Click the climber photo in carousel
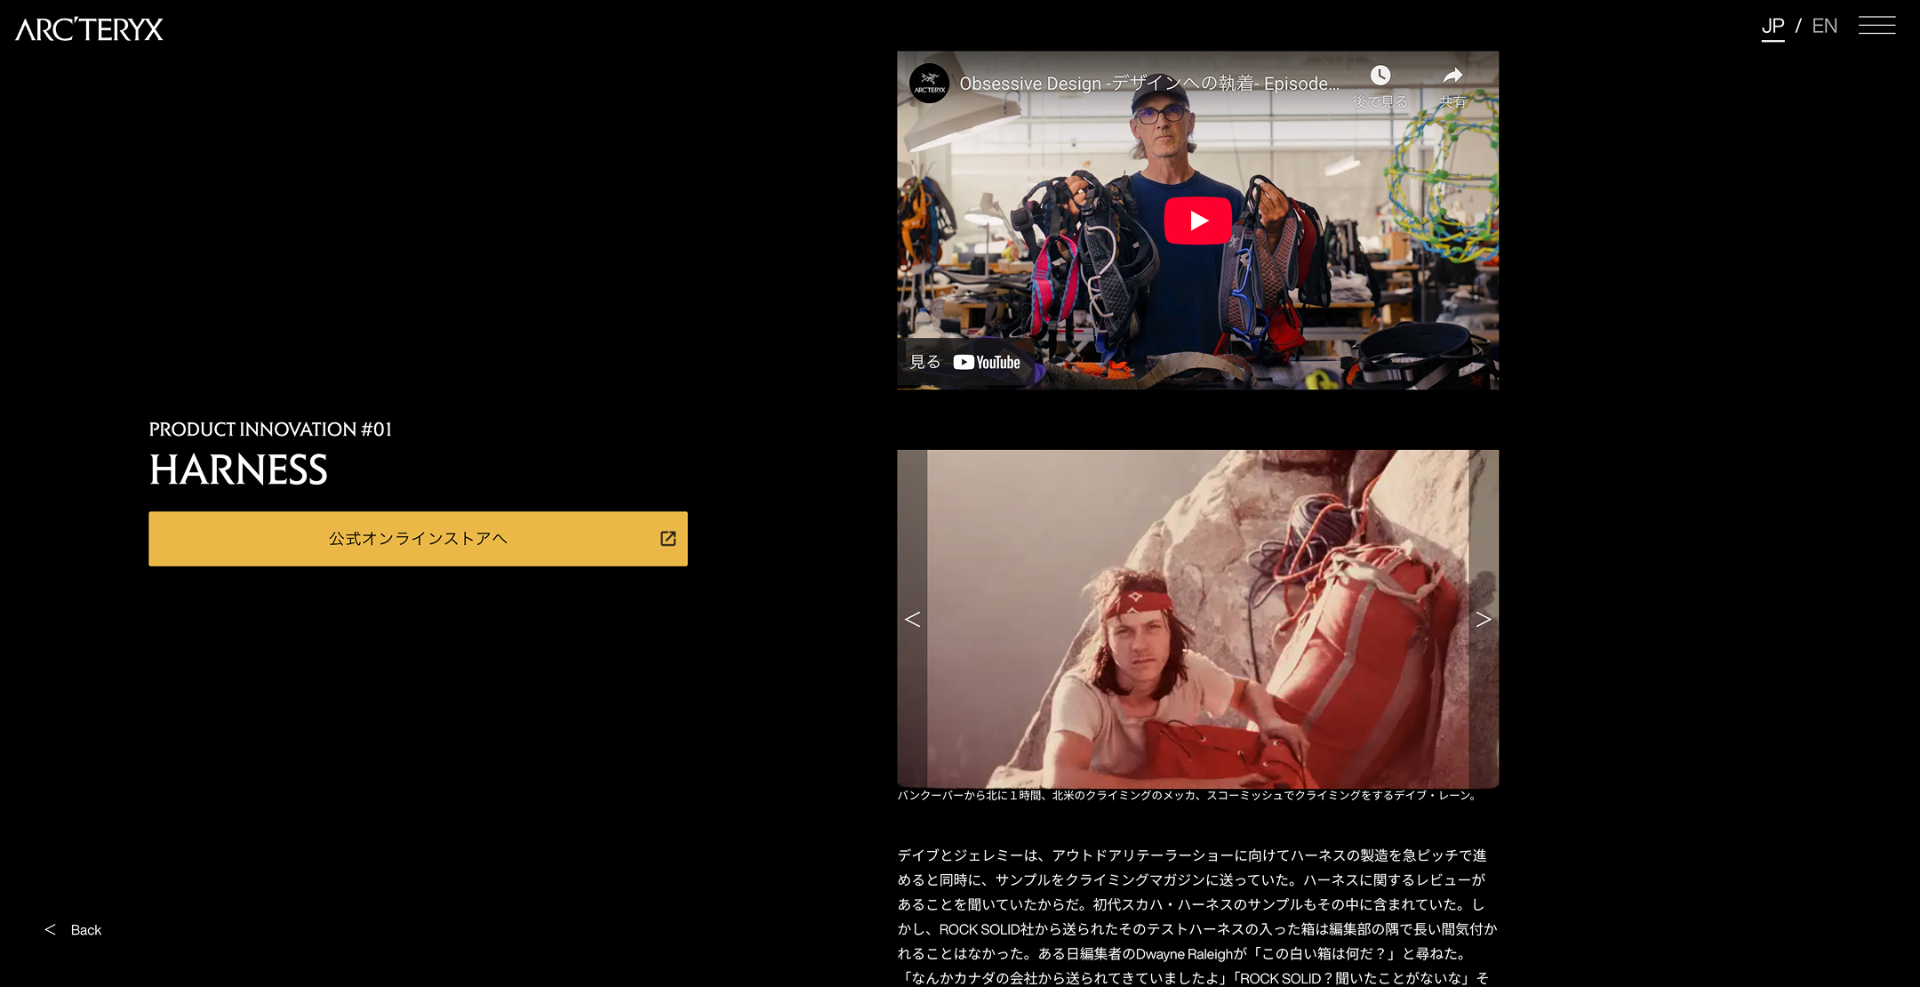Viewport: 1920px width, 987px height. coord(1197,619)
